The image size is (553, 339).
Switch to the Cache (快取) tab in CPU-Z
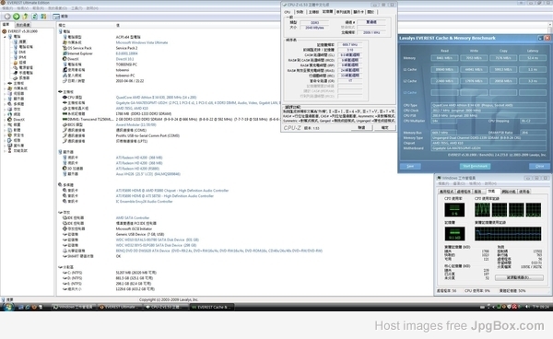pos(300,12)
